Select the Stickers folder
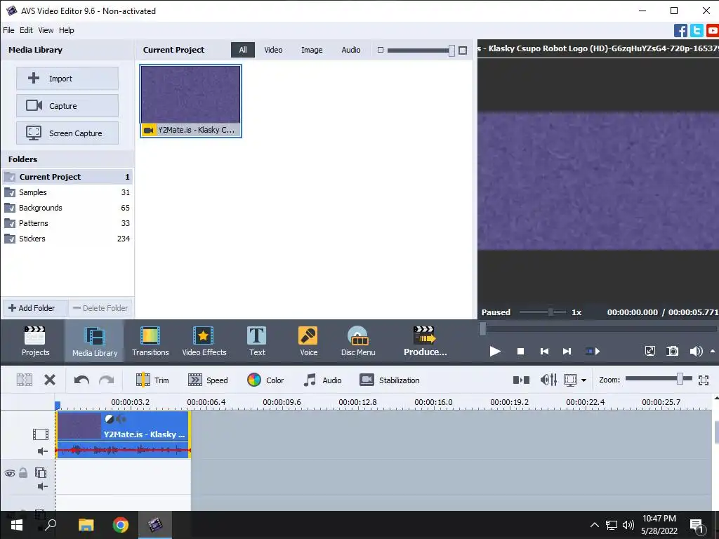Screen dimensions: 719x539 [x=67, y=239]
